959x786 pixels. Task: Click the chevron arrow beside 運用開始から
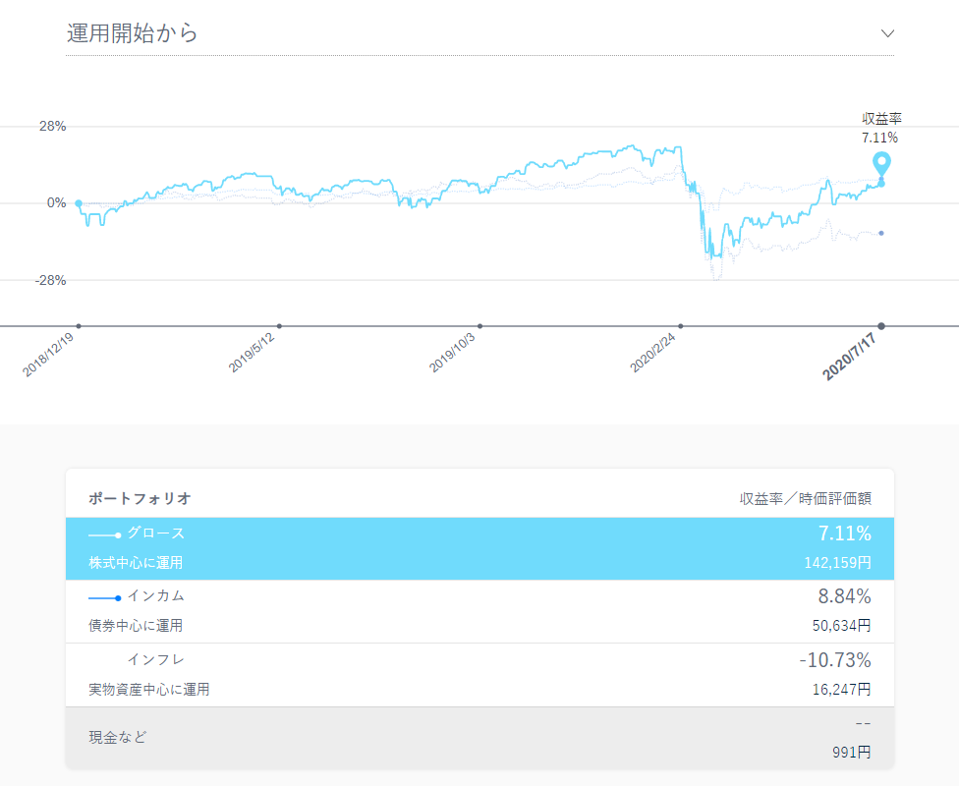[x=887, y=33]
